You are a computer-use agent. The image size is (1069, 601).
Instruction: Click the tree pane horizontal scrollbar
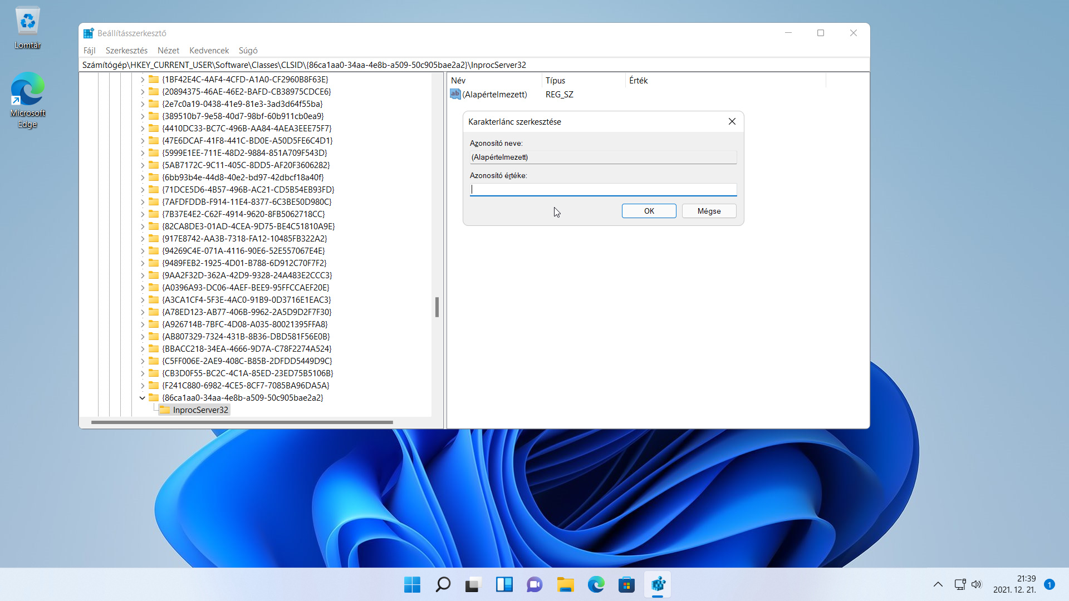click(x=242, y=422)
